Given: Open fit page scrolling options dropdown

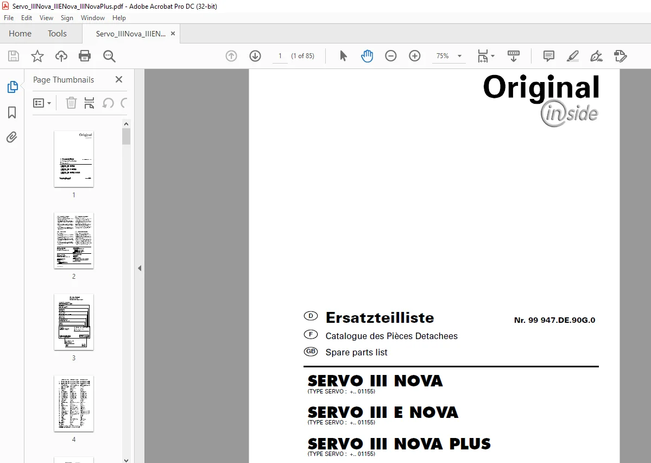Looking at the screenshot, I should tap(486, 56).
